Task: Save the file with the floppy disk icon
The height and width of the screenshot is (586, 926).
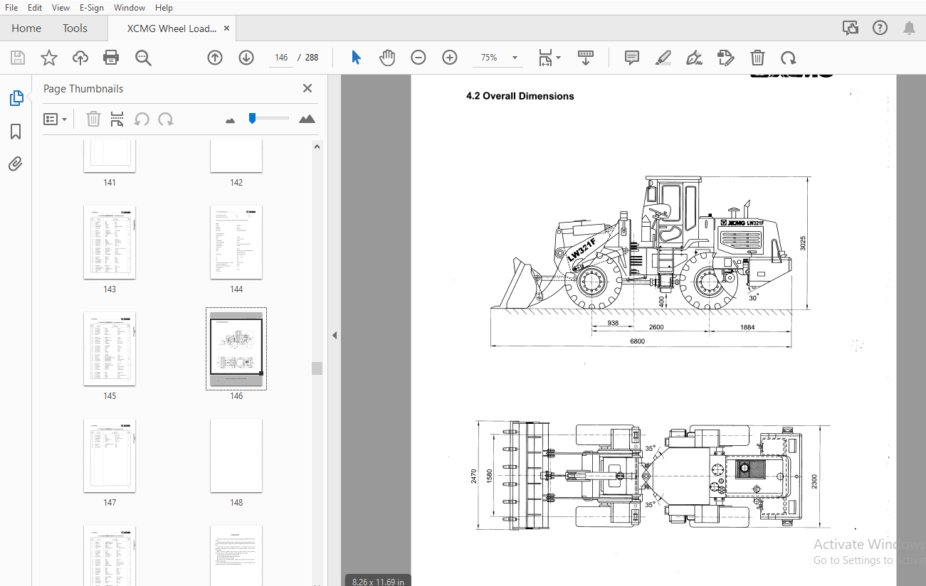Action: click(18, 58)
